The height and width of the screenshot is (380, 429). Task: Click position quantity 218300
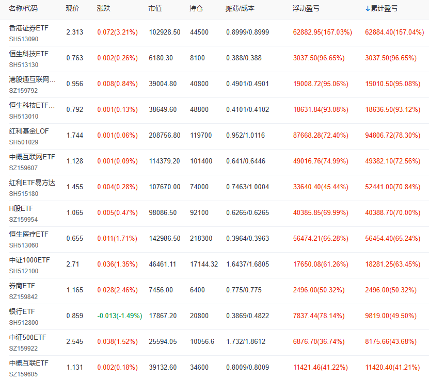click(x=201, y=239)
